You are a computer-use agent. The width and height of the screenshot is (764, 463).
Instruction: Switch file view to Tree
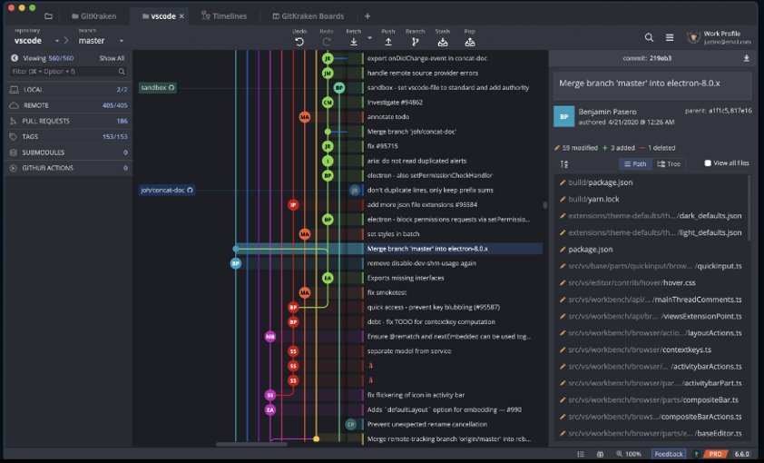669,163
